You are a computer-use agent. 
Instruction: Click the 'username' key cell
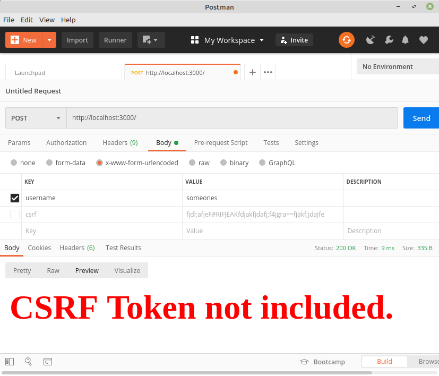point(102,198)
